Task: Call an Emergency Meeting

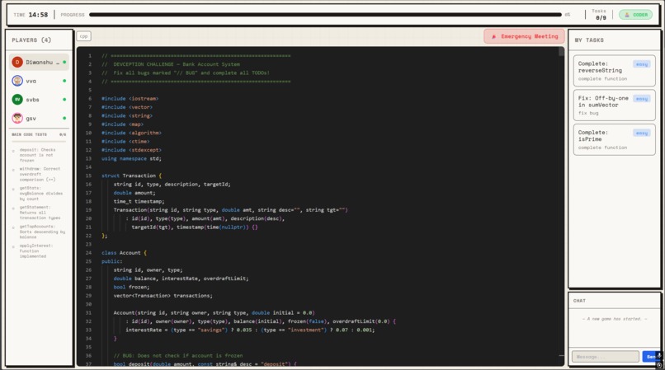Action: click(524, 36)
